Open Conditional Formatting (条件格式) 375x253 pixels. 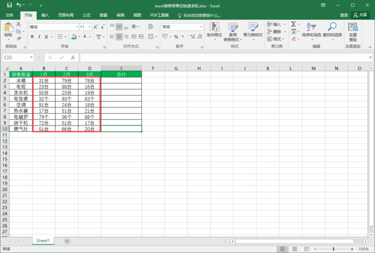click(x=215, y=31)
